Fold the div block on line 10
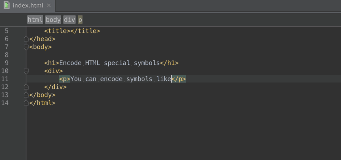 (26, 71)
